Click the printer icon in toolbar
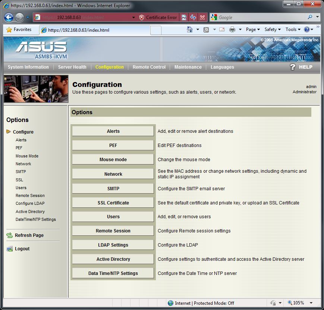324x310 pixels. (232, 29)
